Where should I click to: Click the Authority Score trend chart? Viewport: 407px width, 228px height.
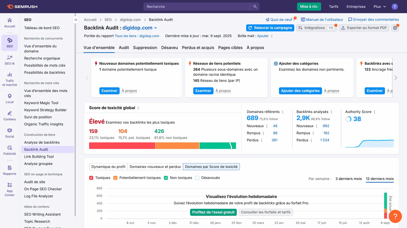pos(369,143)
